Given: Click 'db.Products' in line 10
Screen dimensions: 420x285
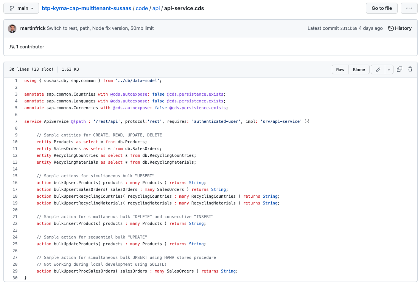Looking at the screenshot, I should [131, 142].
